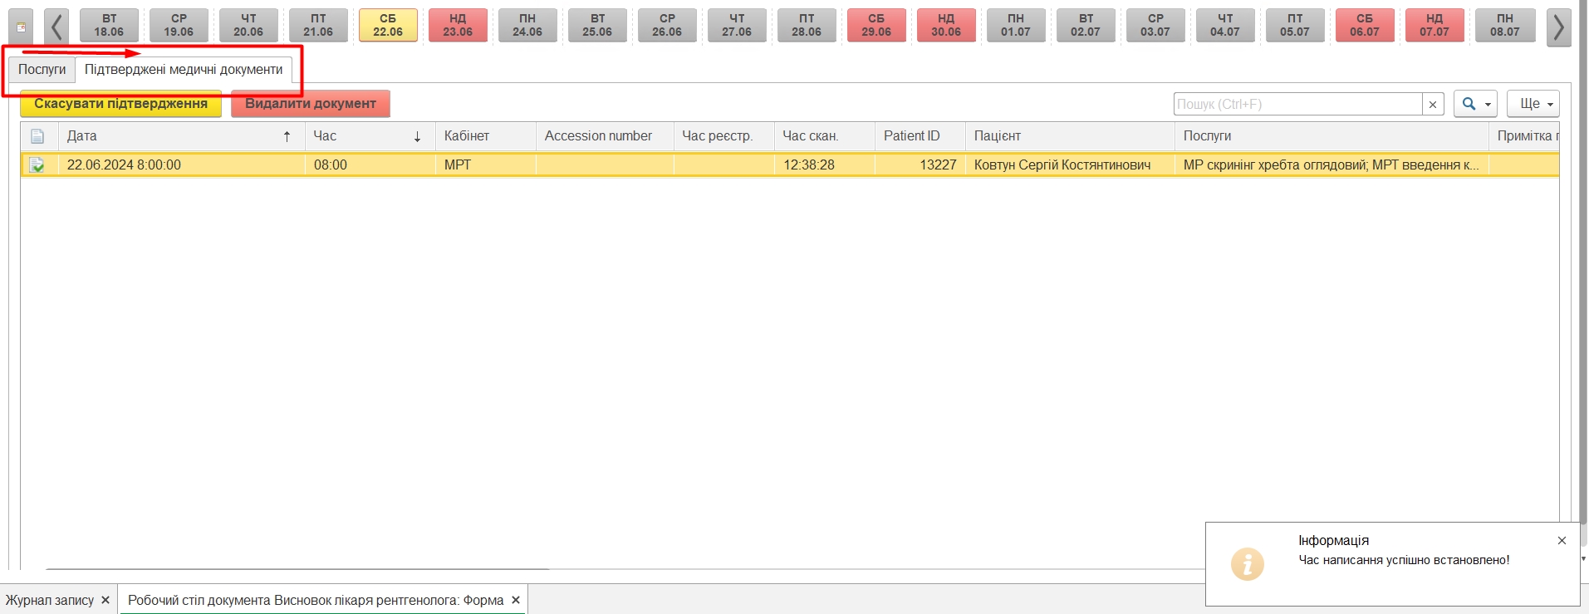Click confirmed document icon in first row

[37, 165]
